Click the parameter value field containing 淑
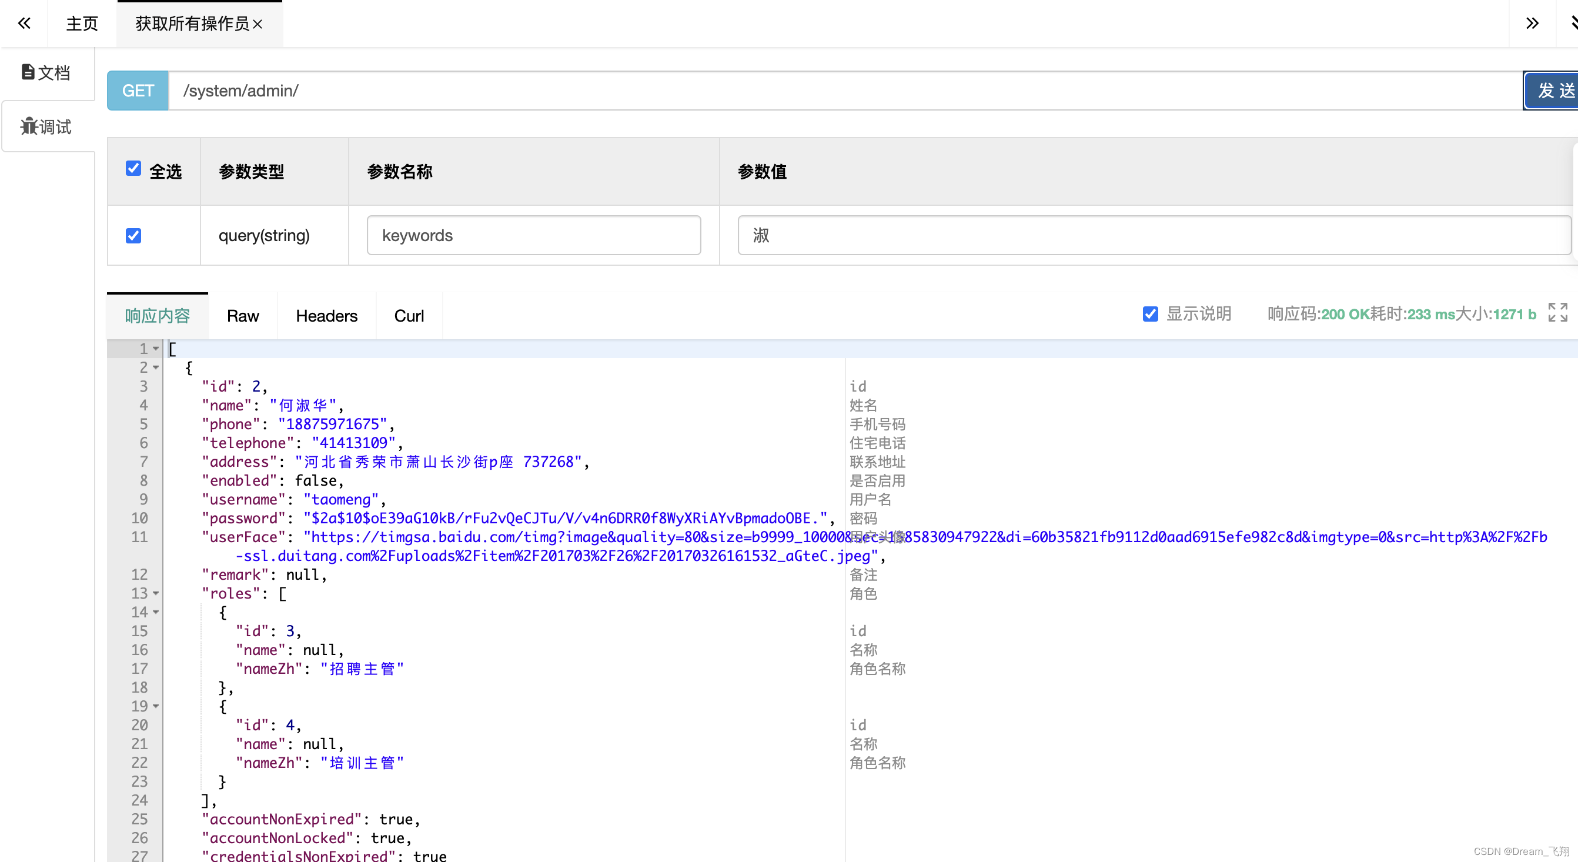Image resolution: width=1578 pixels, height=862 pixels. pos(1154,235)
